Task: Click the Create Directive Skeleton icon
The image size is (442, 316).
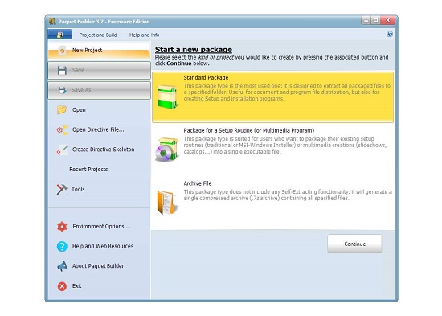Action: pyautogui.click(x=62, y=150)
